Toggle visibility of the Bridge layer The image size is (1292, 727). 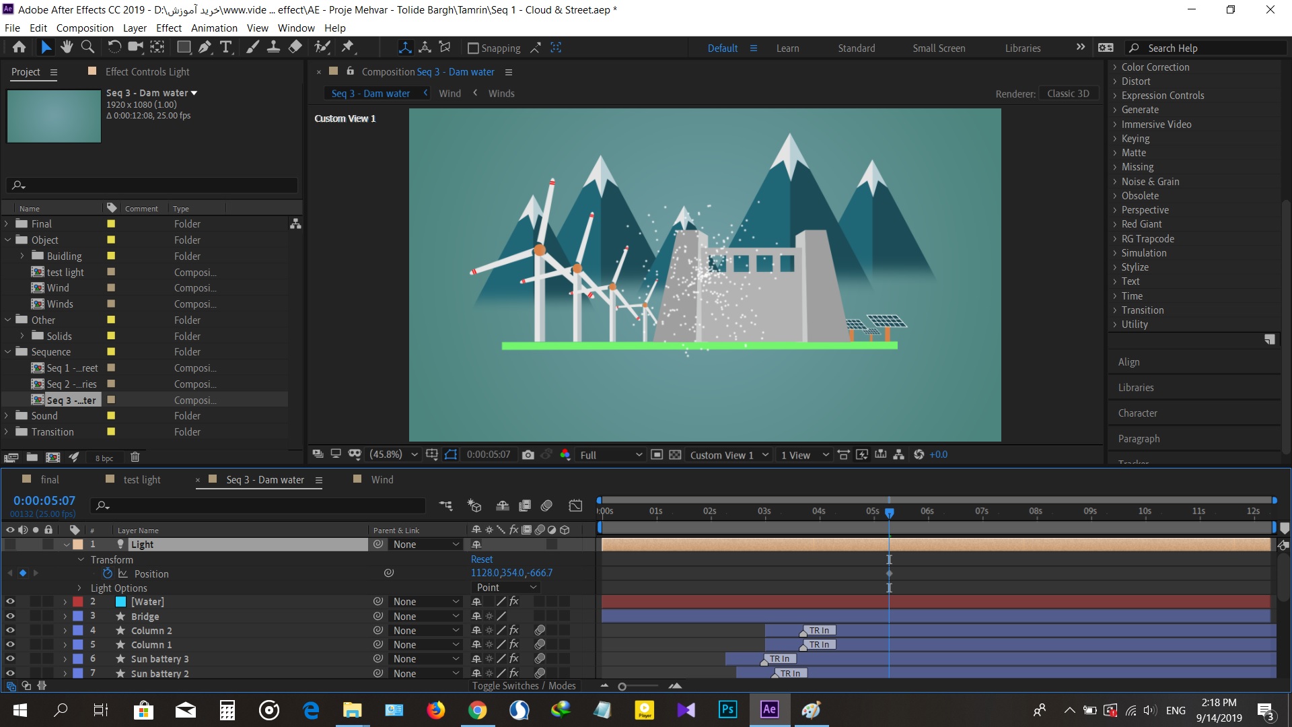(x=9, y=616)
